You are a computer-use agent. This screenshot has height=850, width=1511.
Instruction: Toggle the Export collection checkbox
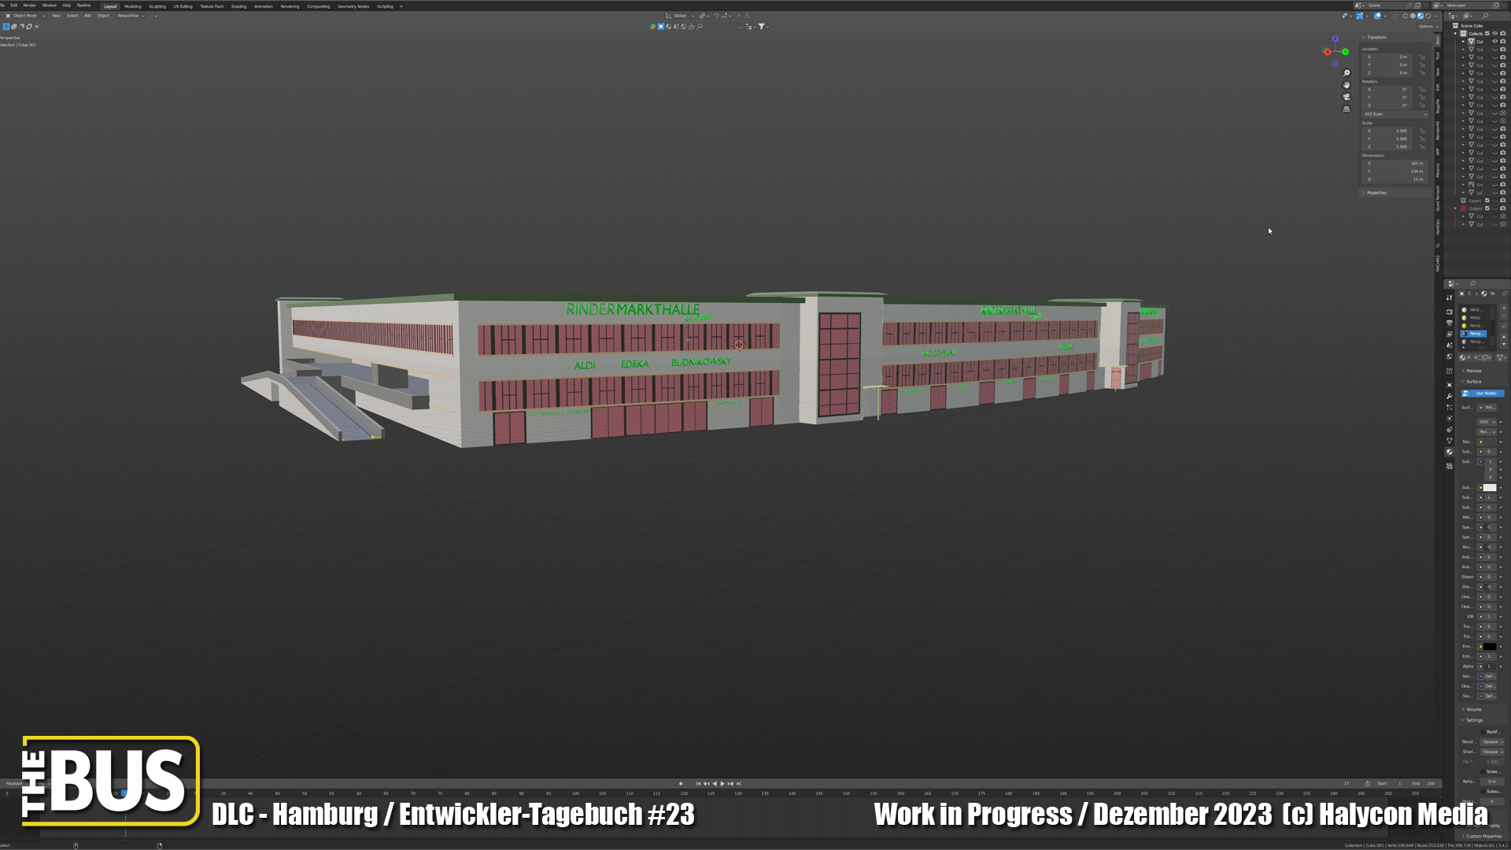(x=1487, y=201)
